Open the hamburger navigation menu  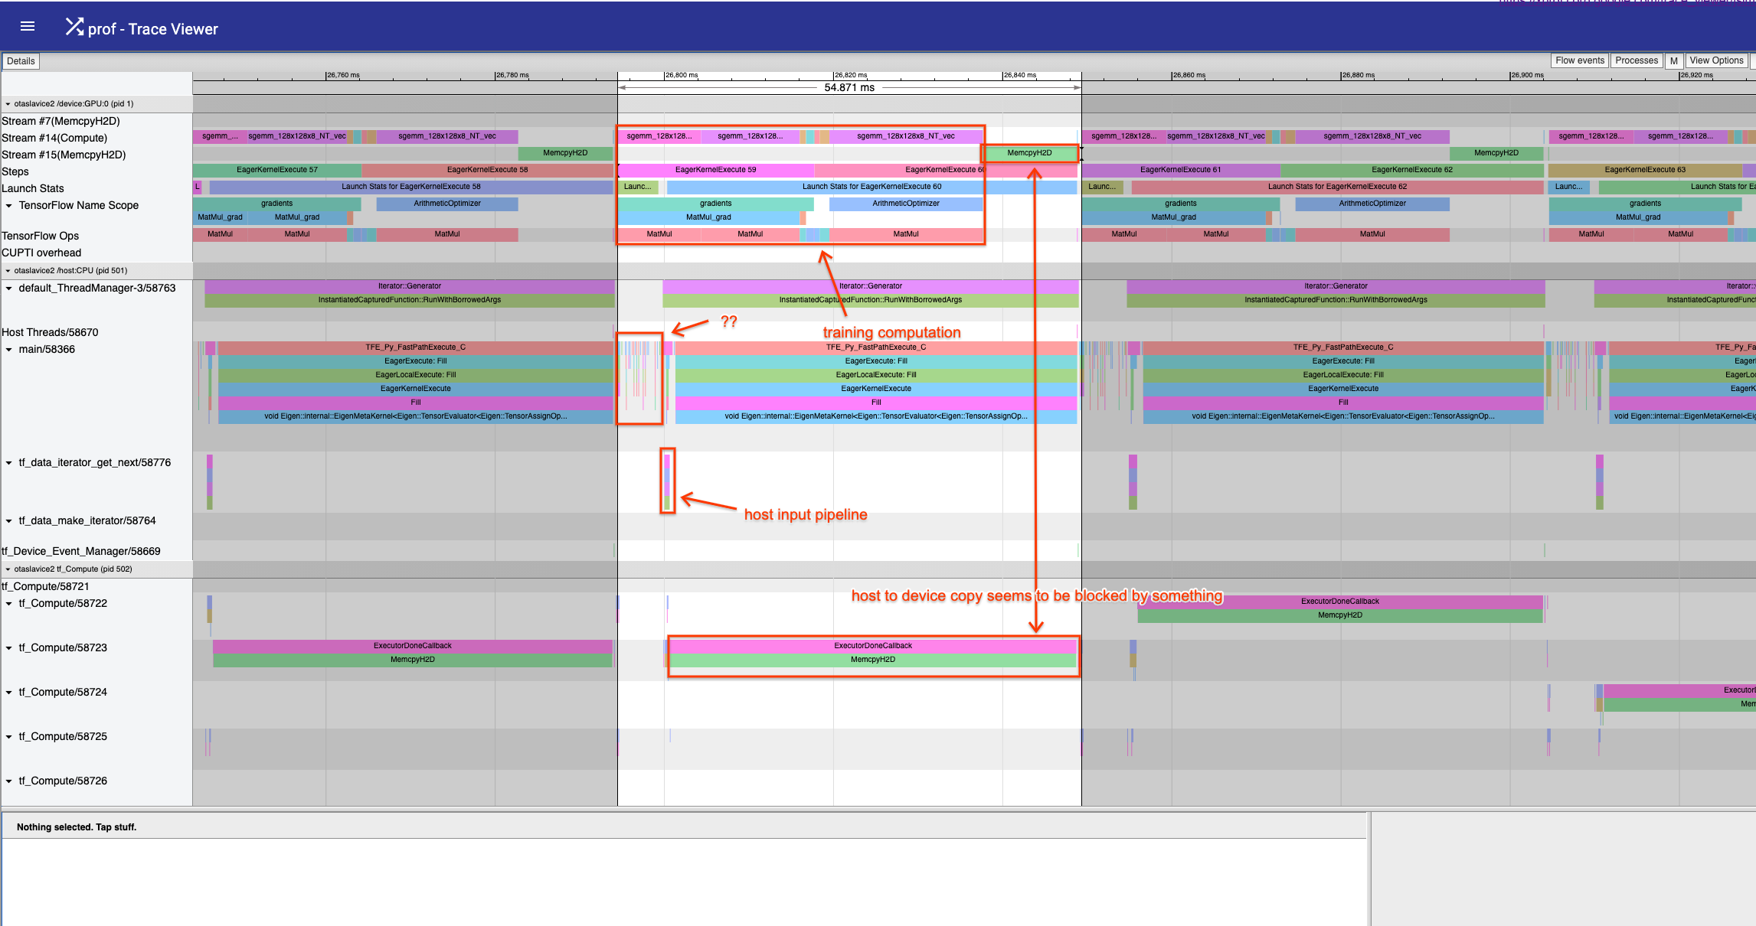[x=27, y=26]
